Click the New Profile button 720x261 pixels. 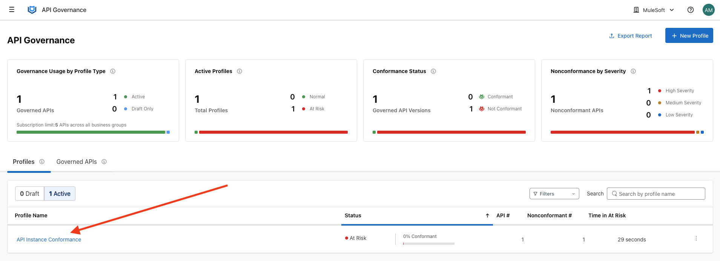pyautogui.click(x=689, y=36)
